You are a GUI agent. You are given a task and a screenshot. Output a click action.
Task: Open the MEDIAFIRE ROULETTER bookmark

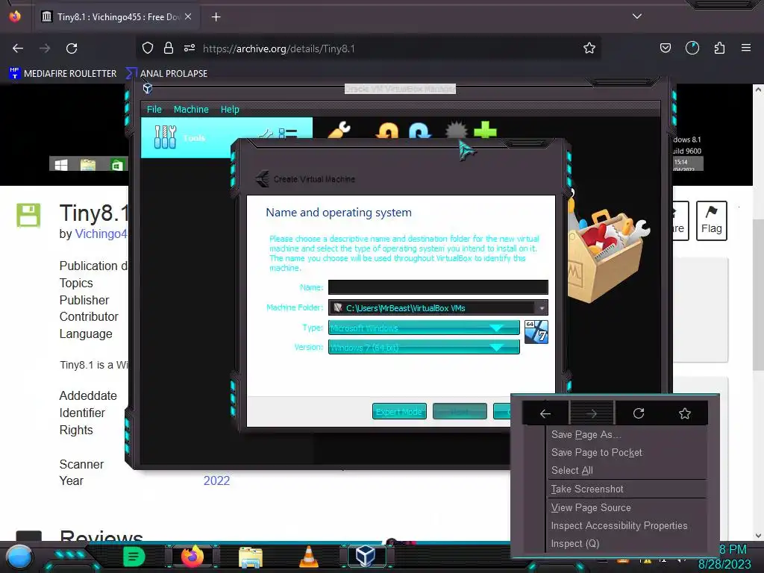coord(63,74)
